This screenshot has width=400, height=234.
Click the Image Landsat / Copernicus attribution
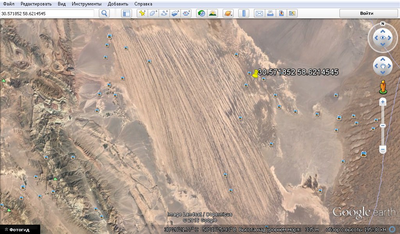[x=200, y=214]
